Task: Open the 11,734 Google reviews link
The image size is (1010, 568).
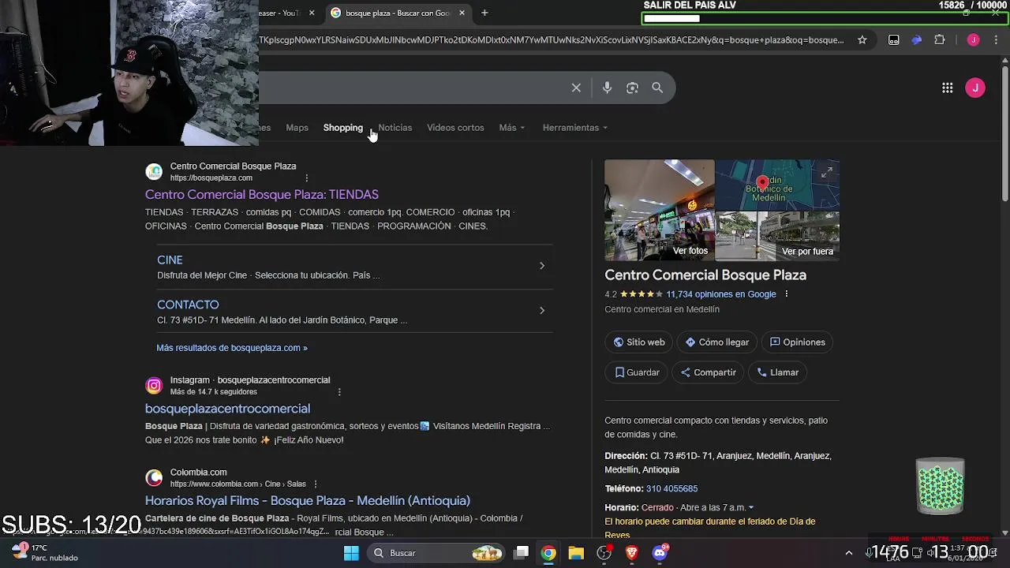Action: (x=721, y=293)
